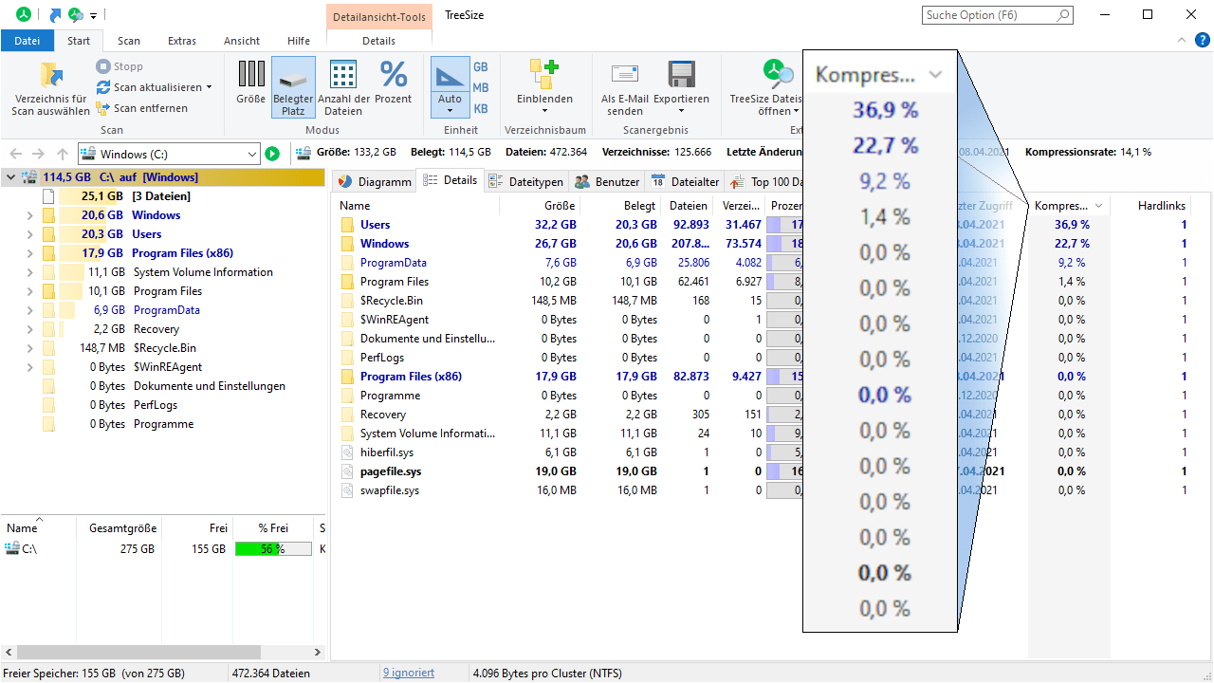1214x683 pixels.
Task: Open Einblenden directory tree options
Action: tap(544, 87)
